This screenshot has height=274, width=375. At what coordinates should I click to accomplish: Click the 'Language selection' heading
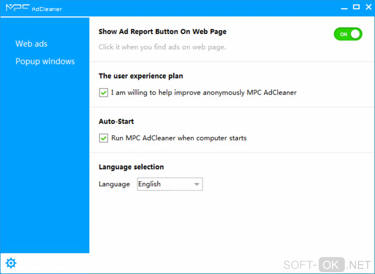click(x=131, y=167)
